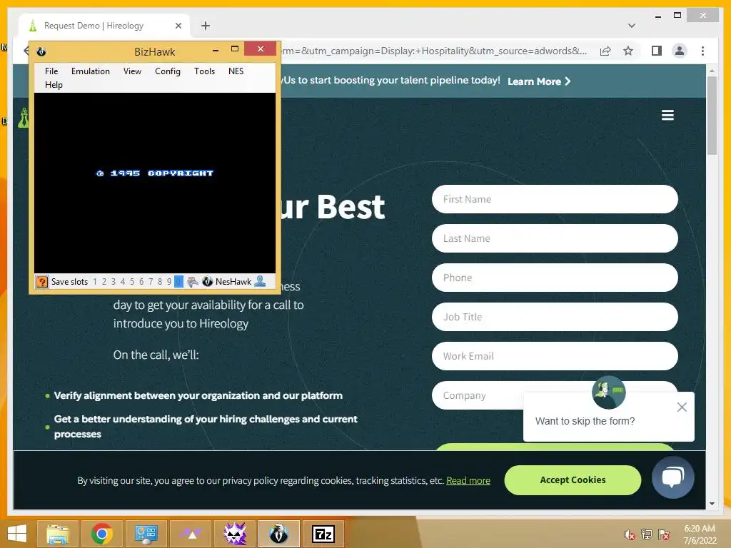This screenshot has width=731, height=548.
Task: Open the Help menu in BizHawk
Action: (x=54, y=85)
